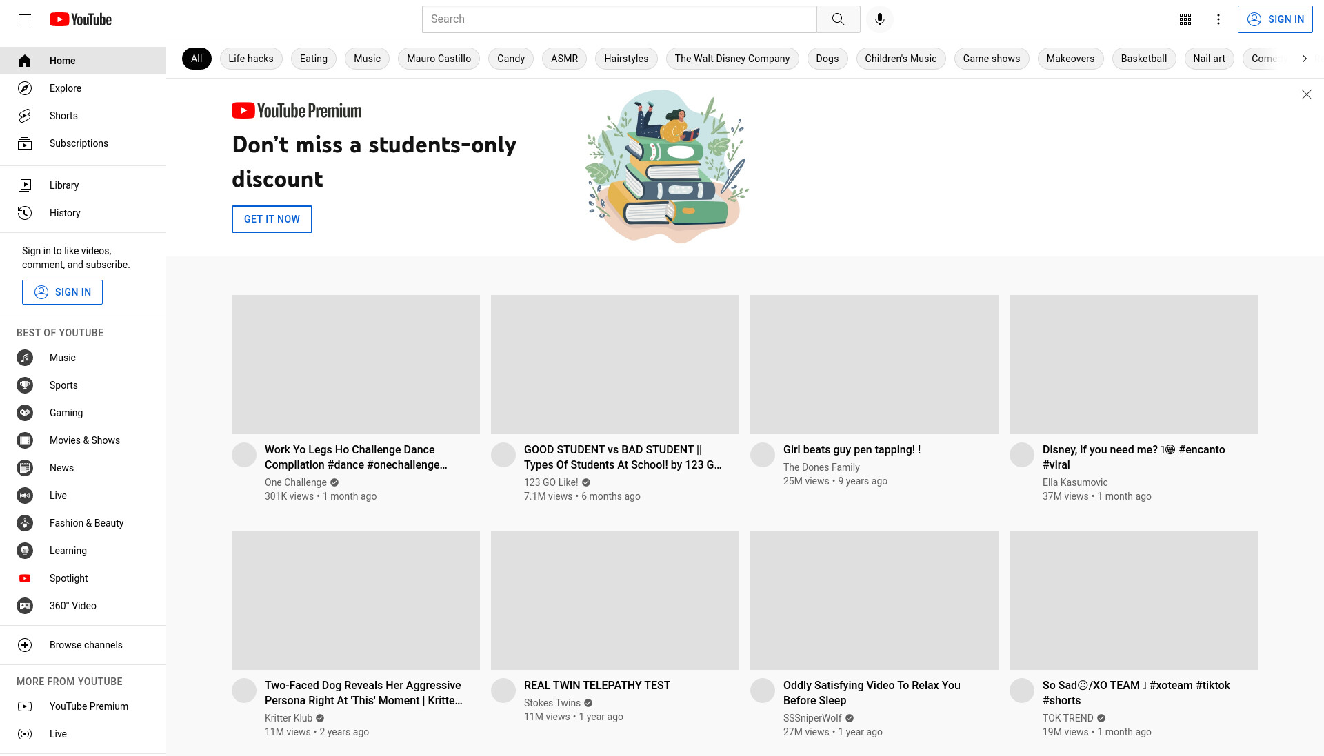The image size is (1324, 756).
Task: Open Live under Best of YouTube
Action: coord(83,496)
